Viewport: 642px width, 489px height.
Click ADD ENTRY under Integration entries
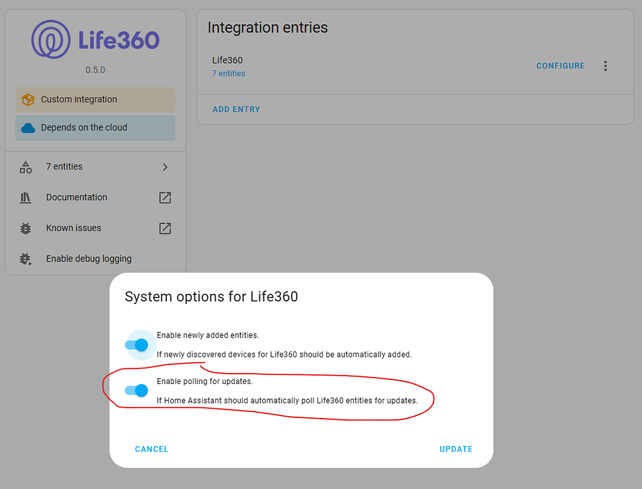236,109
